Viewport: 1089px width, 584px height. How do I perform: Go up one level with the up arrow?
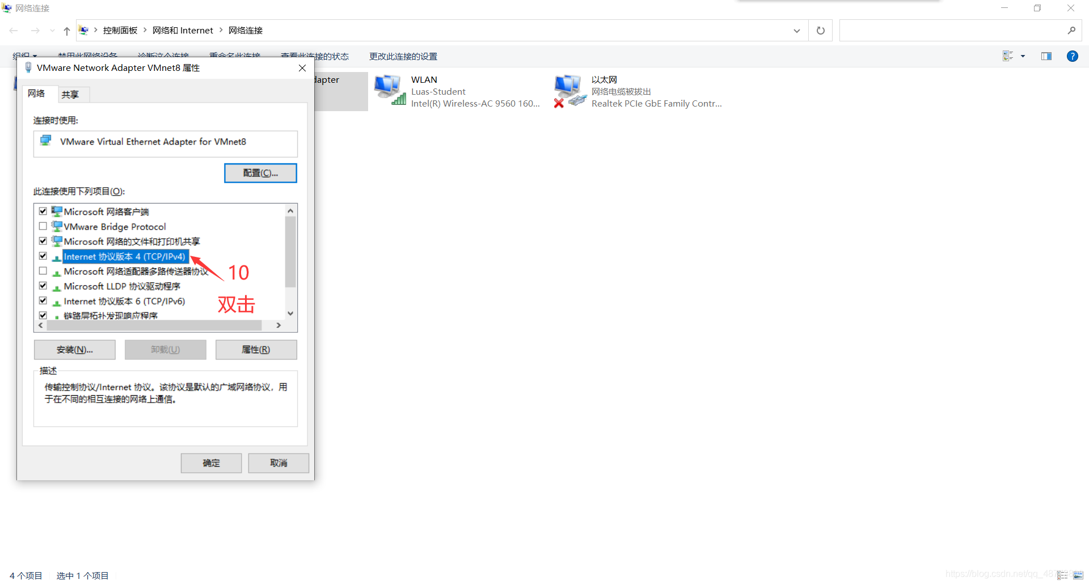(67, 31)
